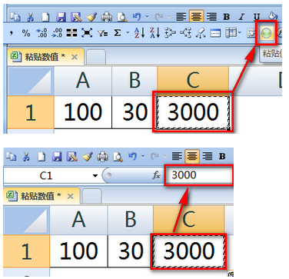Viewport: 289px width, 279px height.
Task: Click the eraser clear icon
Action: [201, 33]
